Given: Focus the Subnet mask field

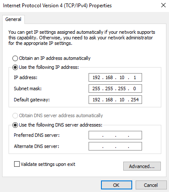Looking at the screenshot, I should tap(115, 89).
